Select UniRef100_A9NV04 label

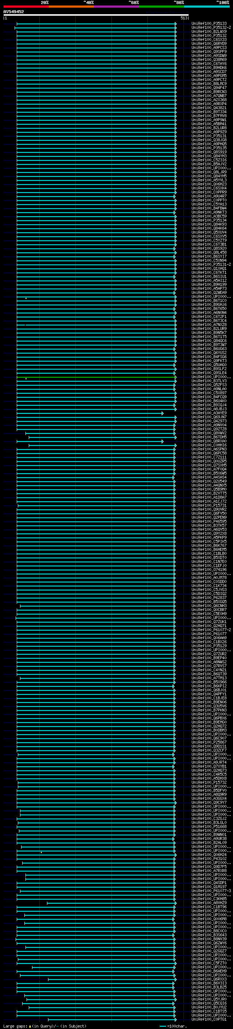coord(209,425)
